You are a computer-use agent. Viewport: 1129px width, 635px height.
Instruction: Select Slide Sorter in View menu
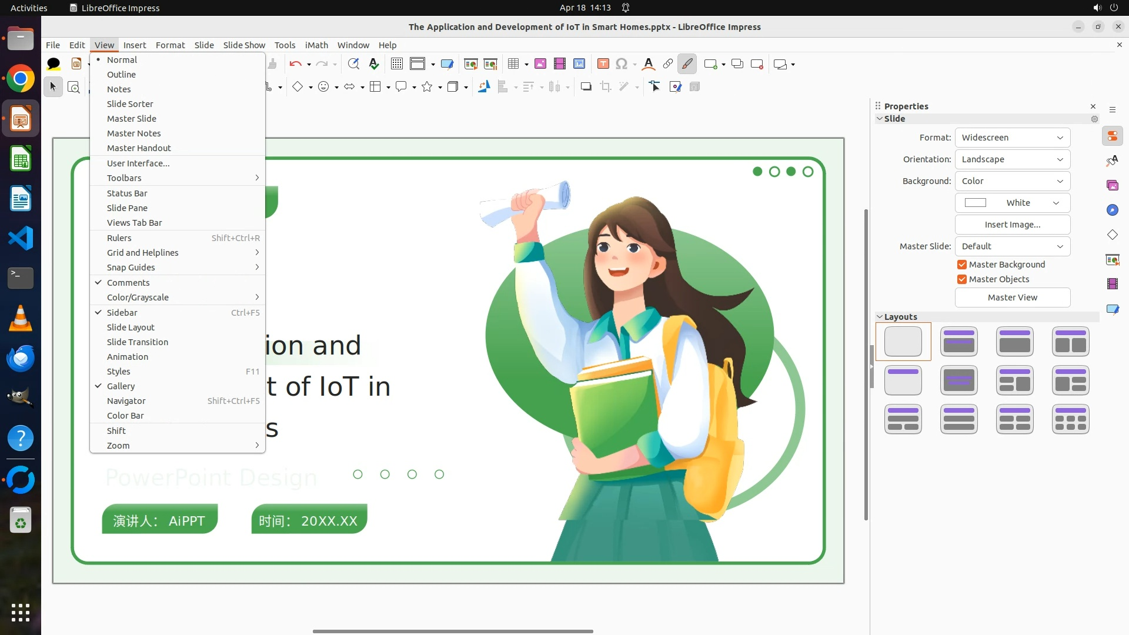click(x=130, y=104)
